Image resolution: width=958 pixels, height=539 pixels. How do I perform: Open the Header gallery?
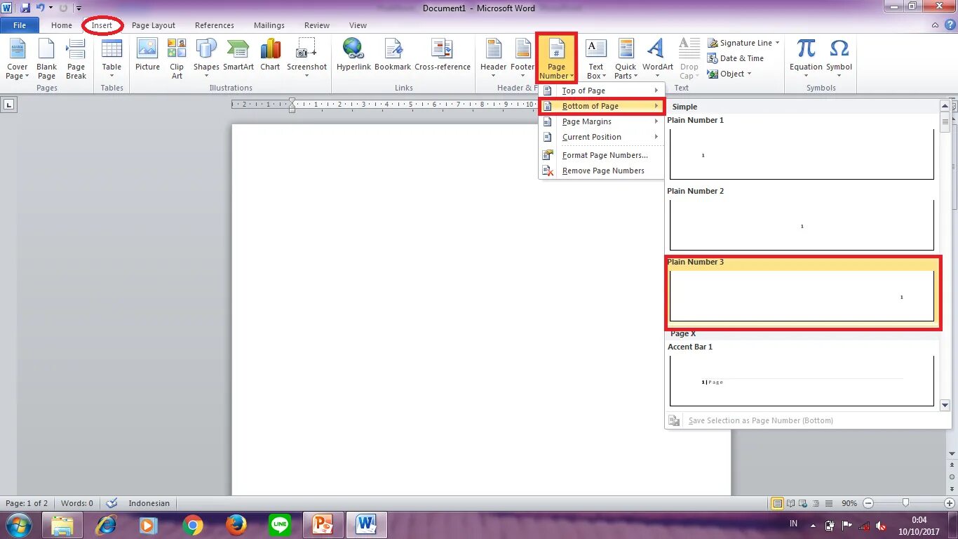(x=493, y=60)
